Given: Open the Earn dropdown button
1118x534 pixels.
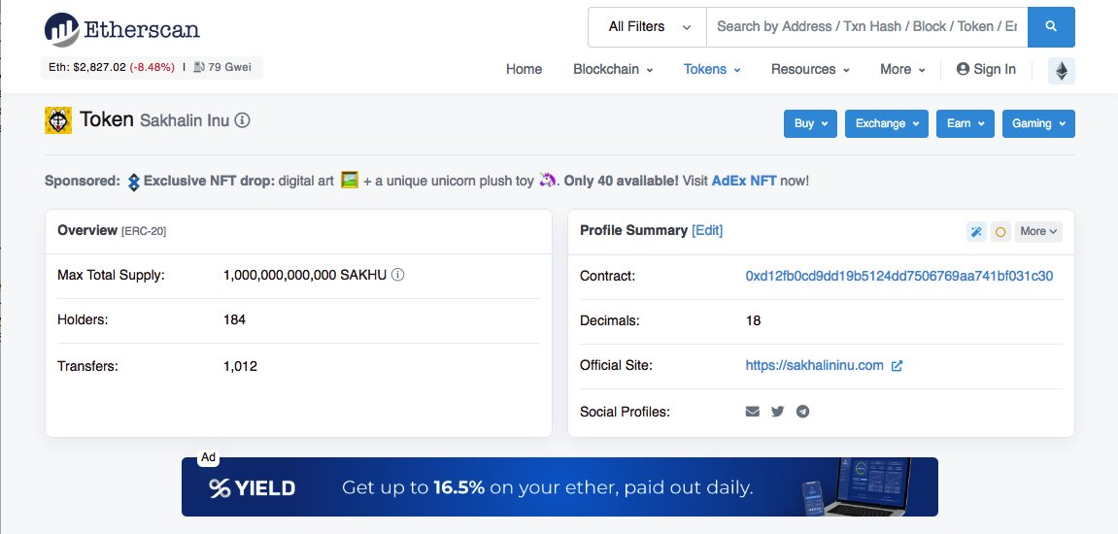Looking at the screenshot, I should pos(966,123).
